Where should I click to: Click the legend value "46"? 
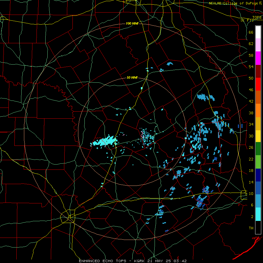click(251, 90)
